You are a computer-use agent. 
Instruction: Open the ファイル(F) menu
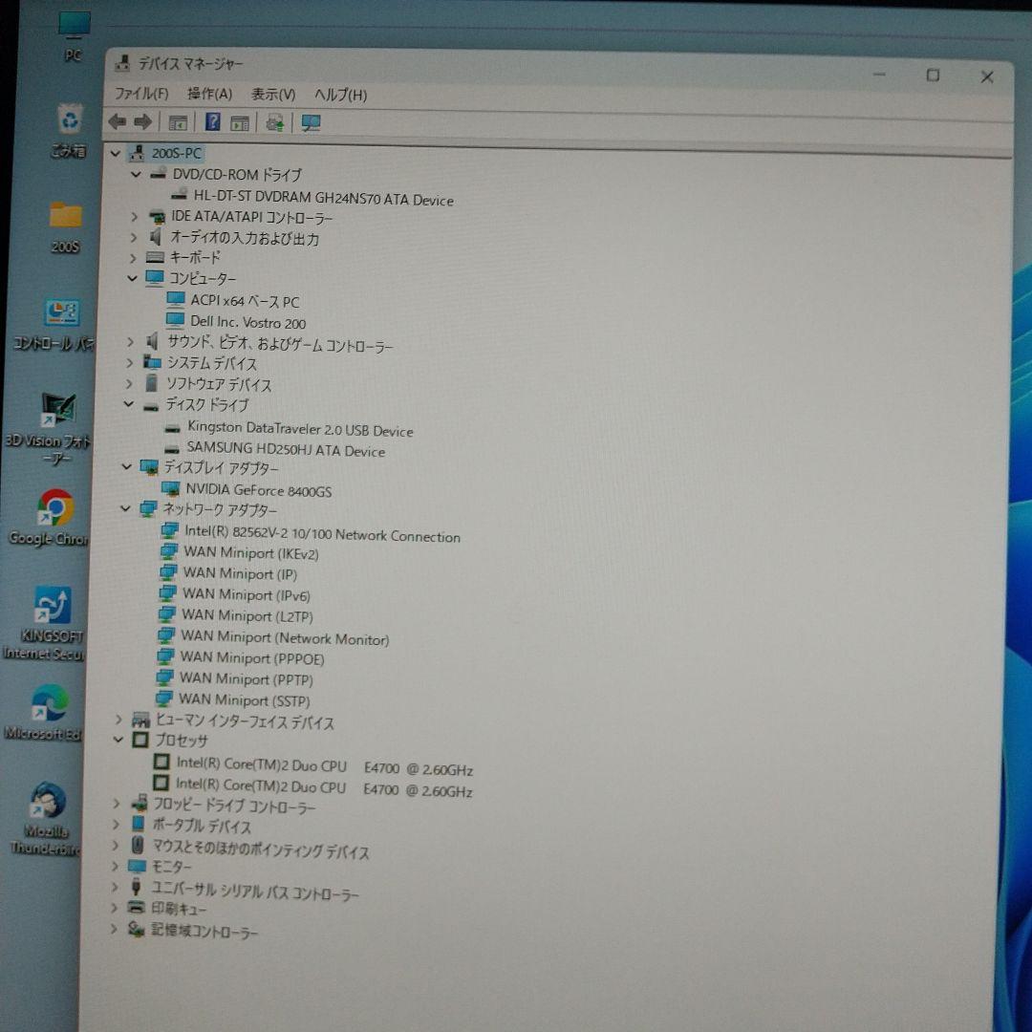(x=141, y=95)
